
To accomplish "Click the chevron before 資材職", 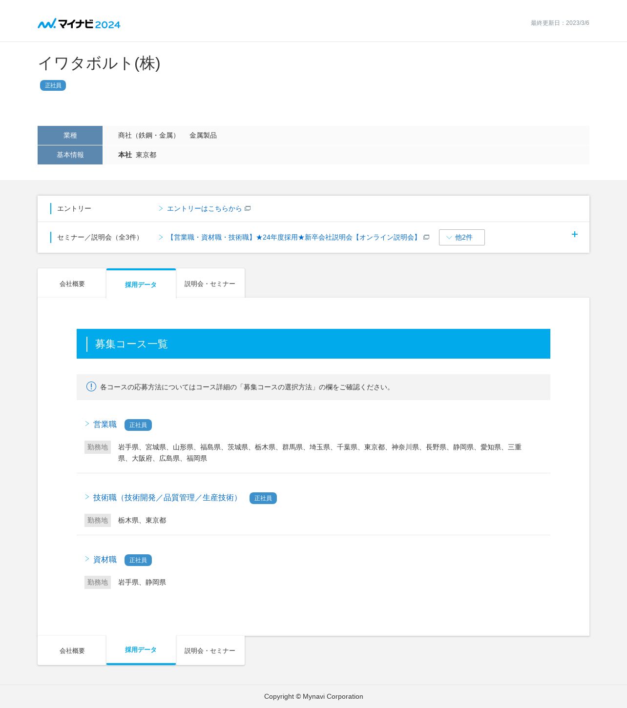I will click(x=87, y=559).
